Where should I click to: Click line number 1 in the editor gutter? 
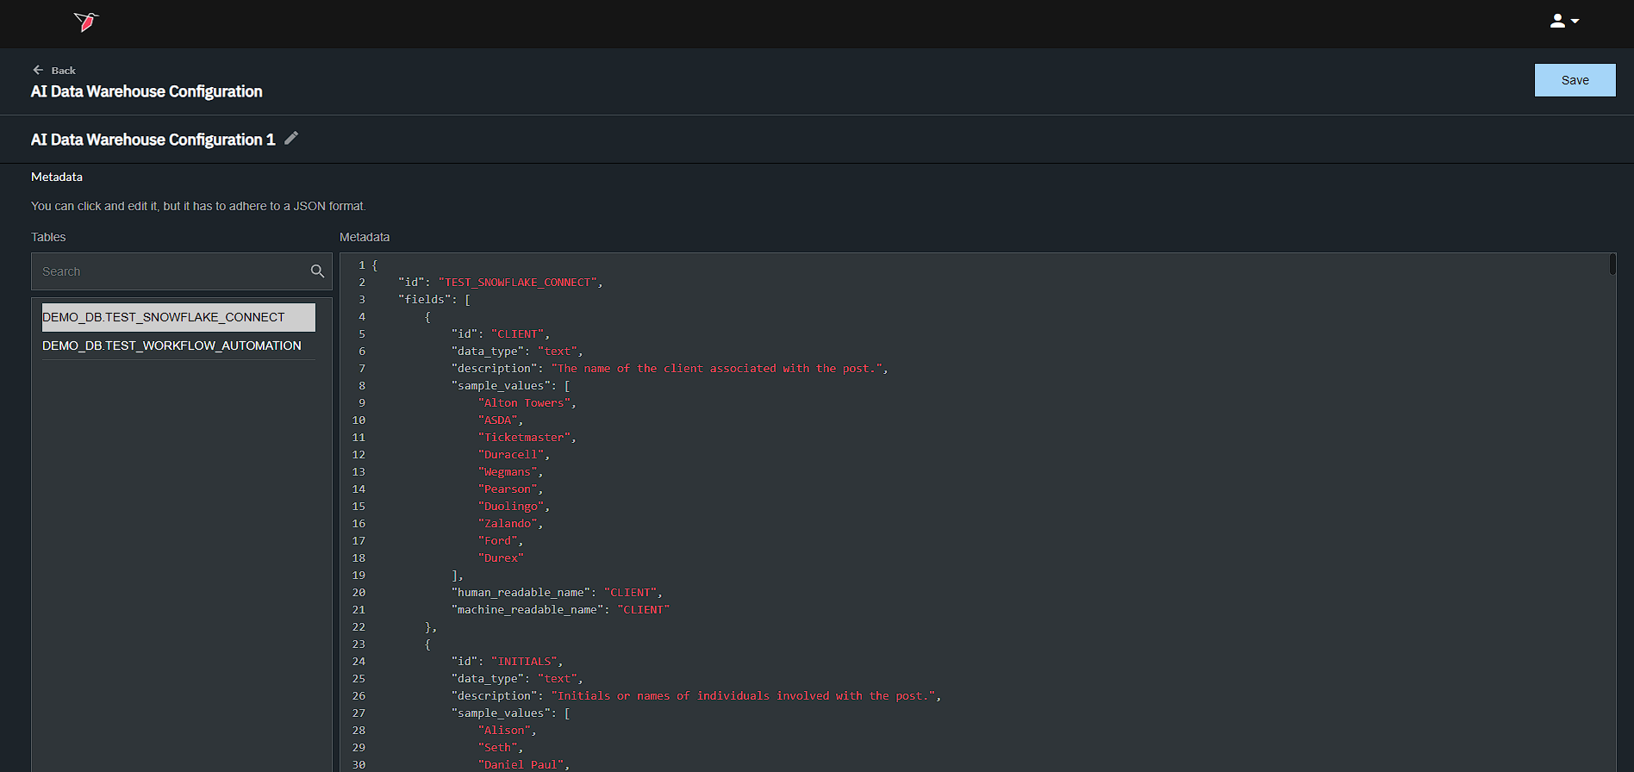(x=362, y=265)
